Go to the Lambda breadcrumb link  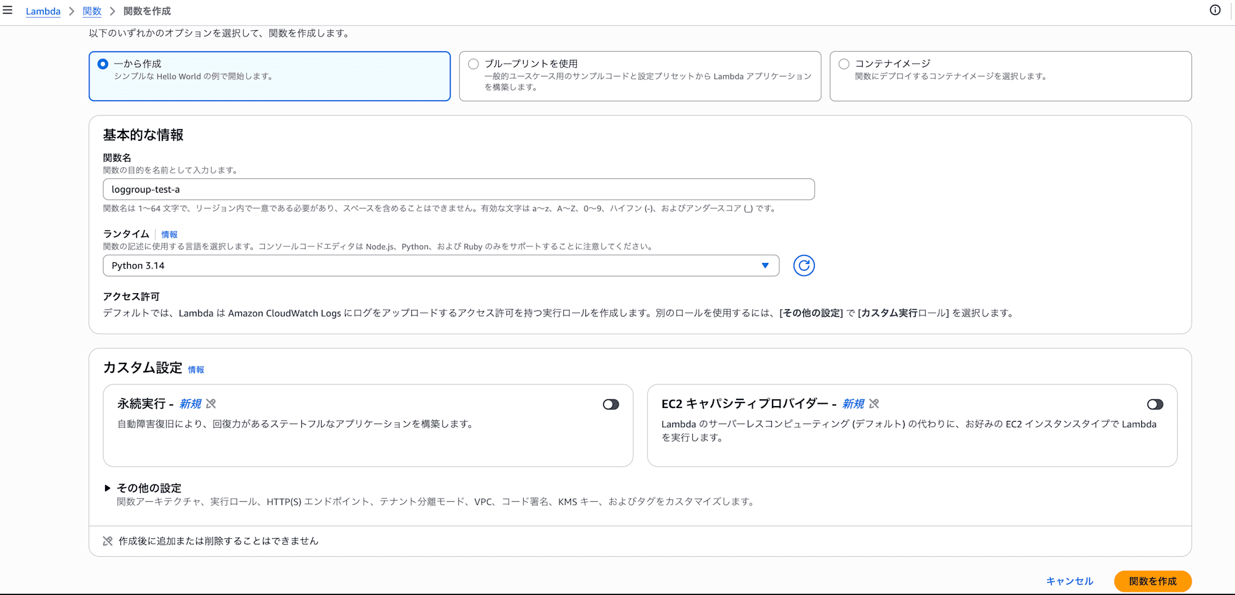(43, 11)
